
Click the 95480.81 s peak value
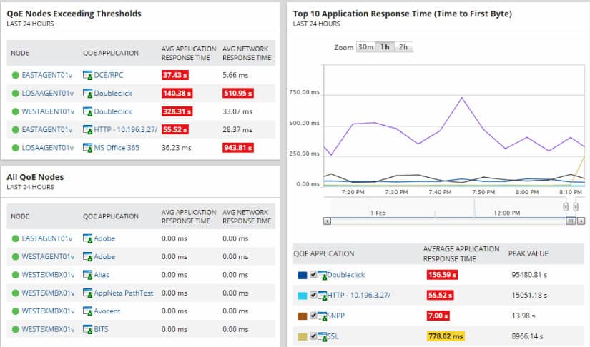529,275
